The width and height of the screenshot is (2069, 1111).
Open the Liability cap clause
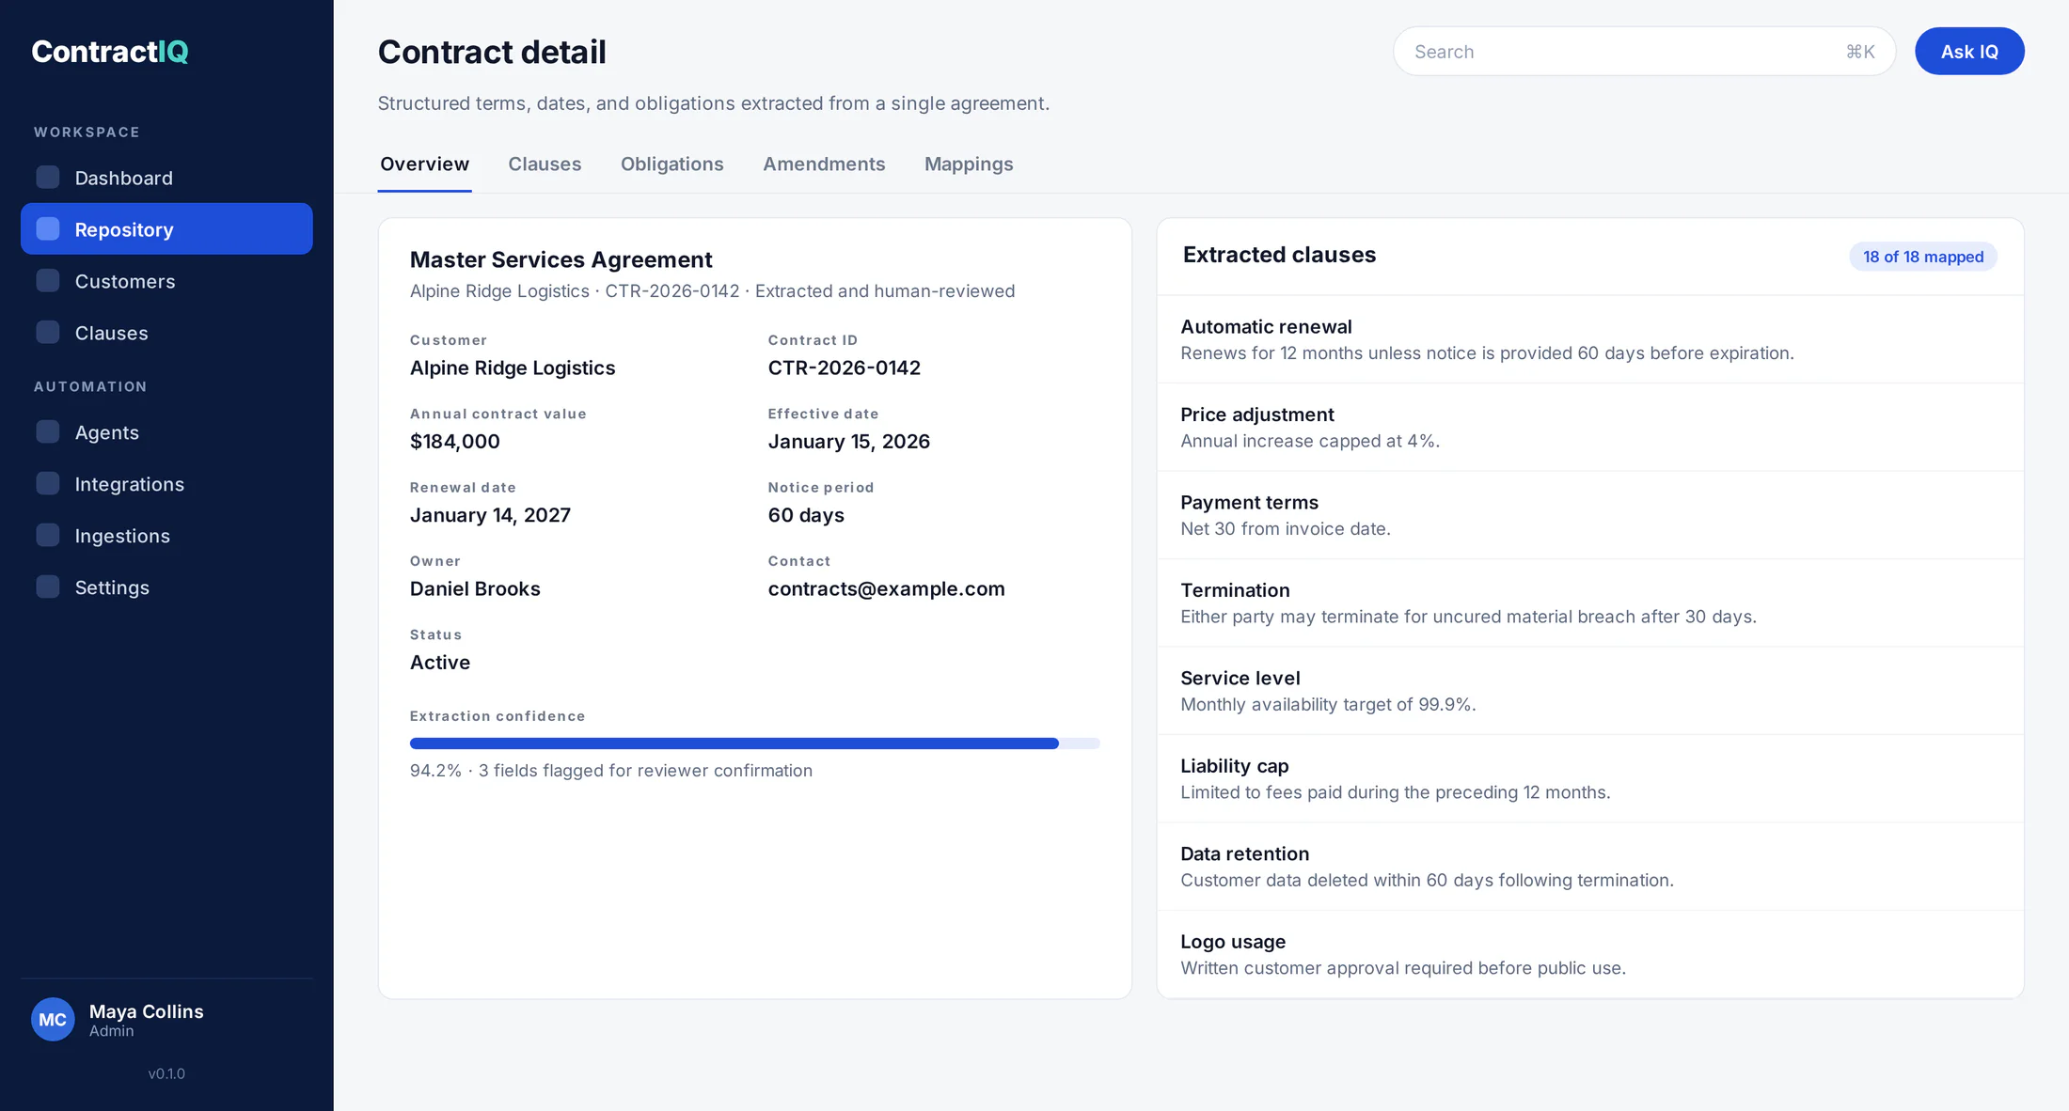[x=1590, y=779]
